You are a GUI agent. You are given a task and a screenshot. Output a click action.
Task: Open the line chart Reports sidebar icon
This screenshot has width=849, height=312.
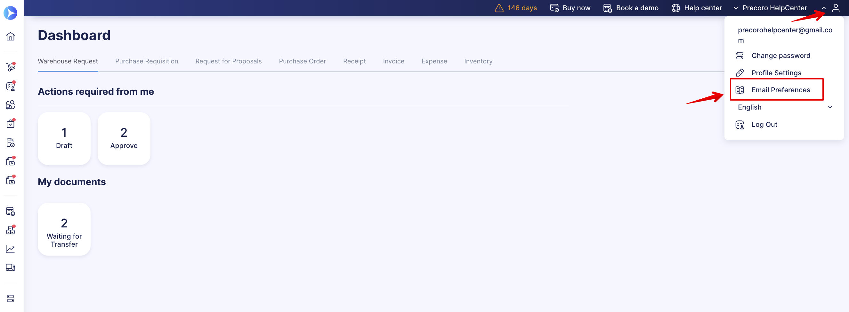click(x=11, y=249)
